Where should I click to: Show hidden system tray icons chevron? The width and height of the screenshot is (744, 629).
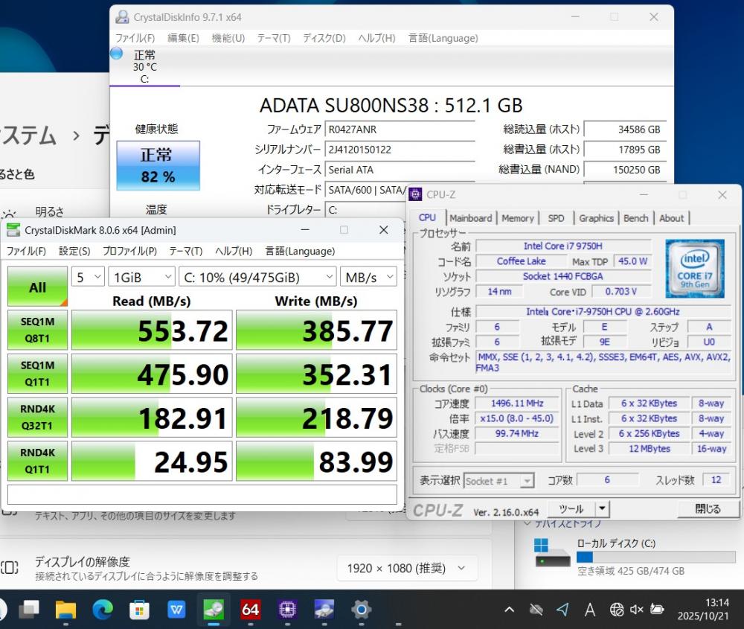click(509, 610)
